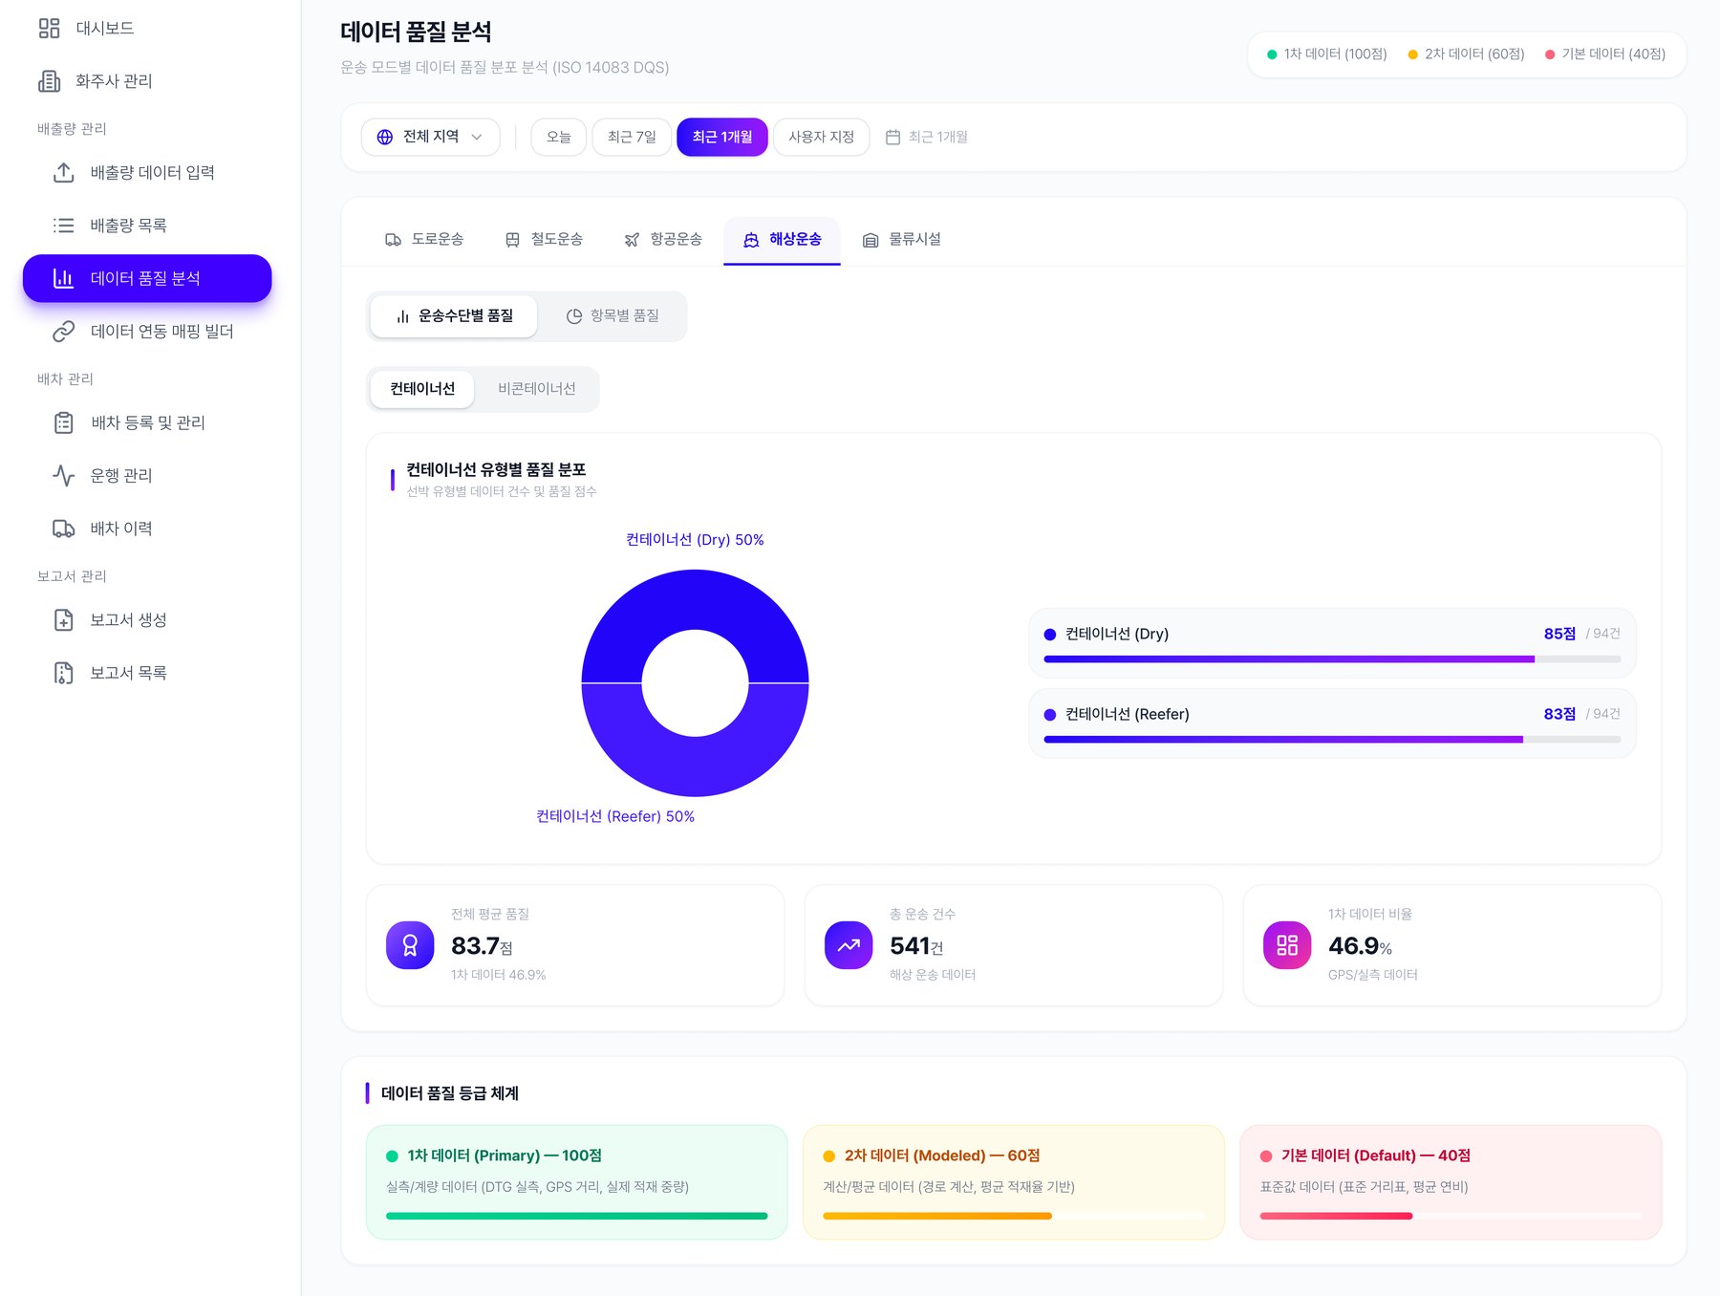Click the 배출량 목록 list icon

coord(63,226)
